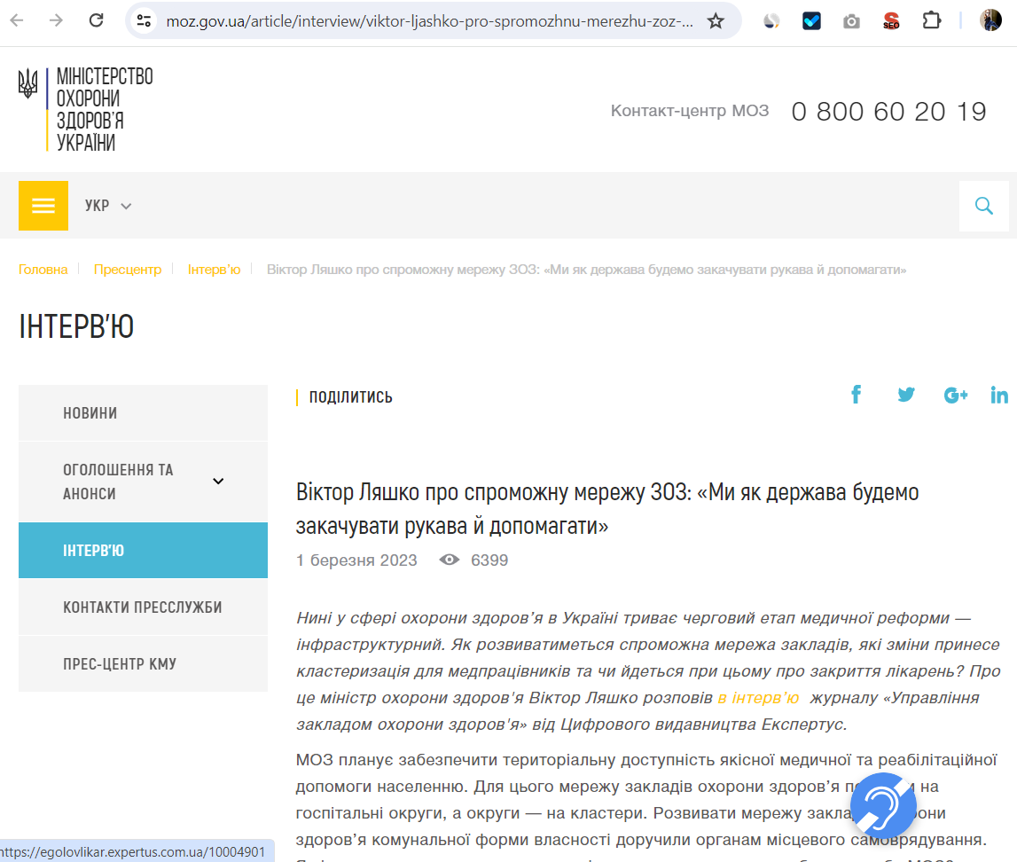Share the article on Twitter
1017x862 pixels.
pyautogui.click(x=906, y=394)
